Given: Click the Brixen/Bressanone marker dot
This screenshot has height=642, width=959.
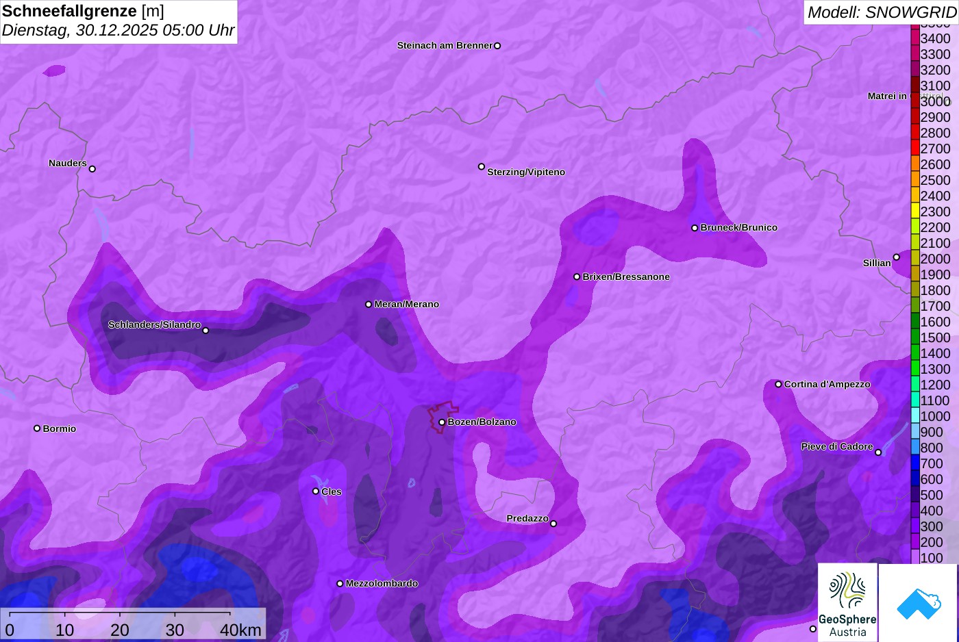Looking at the screenshot, I should [x=577, y=277].
